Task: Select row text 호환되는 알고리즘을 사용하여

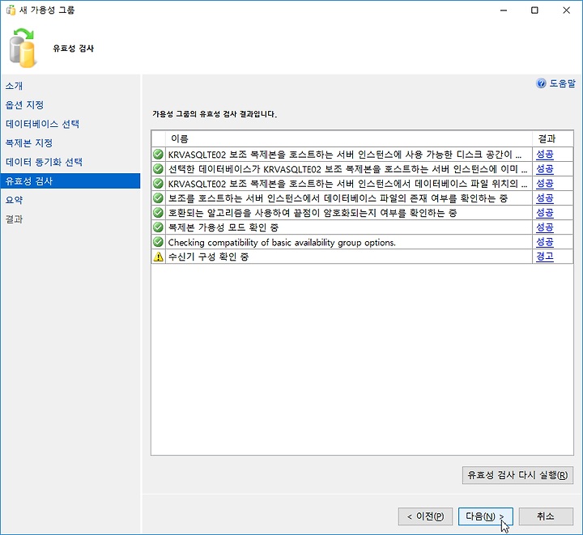Action: click(313, 213)
